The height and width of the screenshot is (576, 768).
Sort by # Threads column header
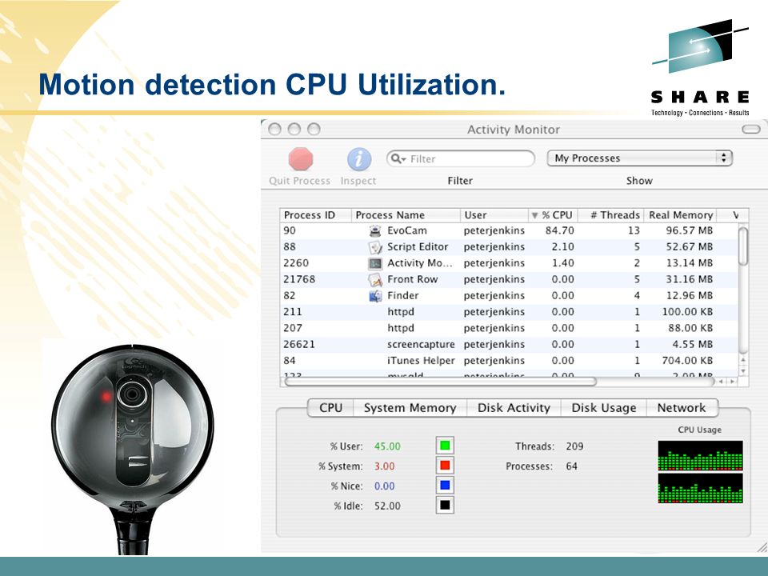[610, 215]
